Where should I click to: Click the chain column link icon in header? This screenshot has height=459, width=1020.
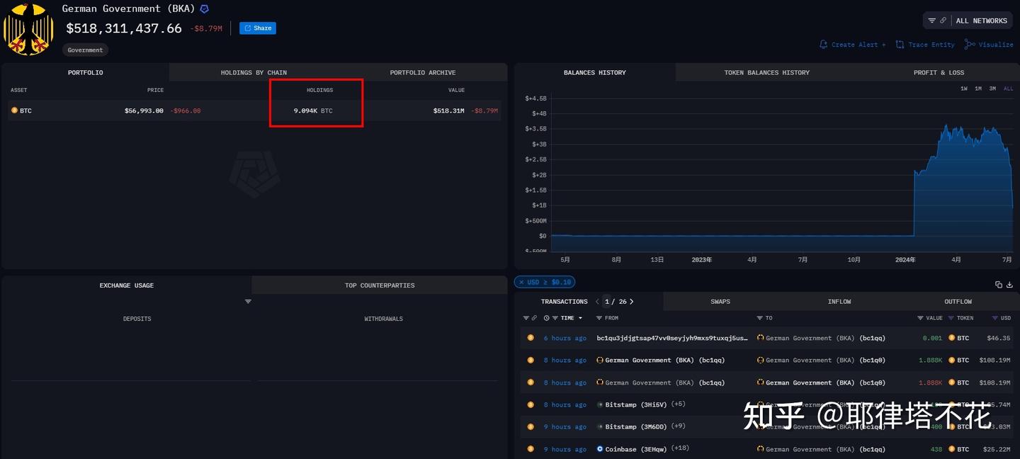(534, 318)
